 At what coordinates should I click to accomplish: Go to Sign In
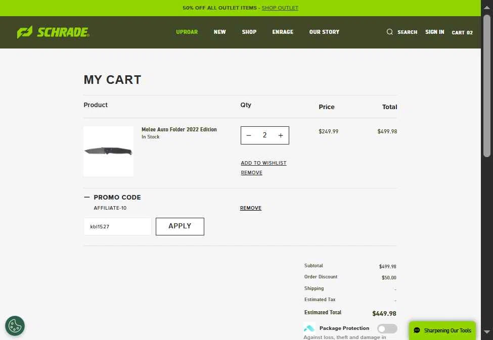tap(434, 32)
